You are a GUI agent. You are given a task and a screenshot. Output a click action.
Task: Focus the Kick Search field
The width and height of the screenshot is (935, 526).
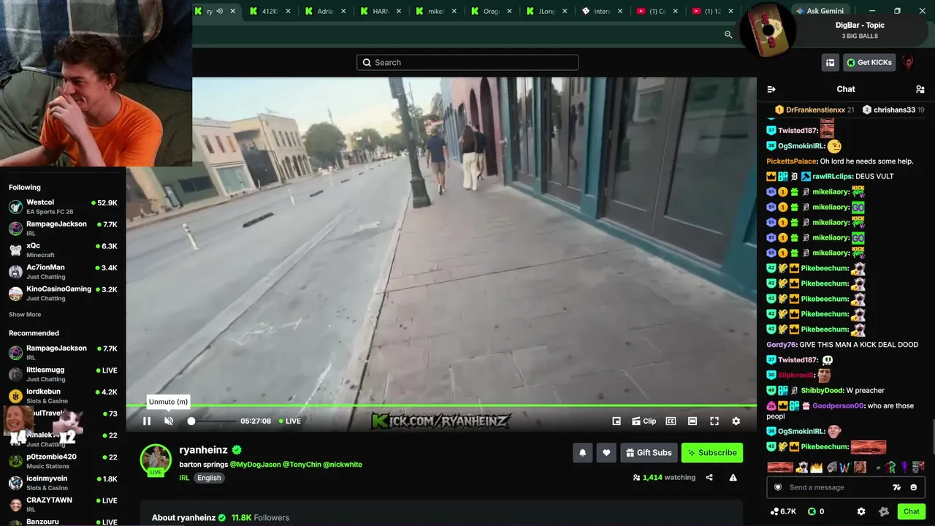(x=467, y=62)
